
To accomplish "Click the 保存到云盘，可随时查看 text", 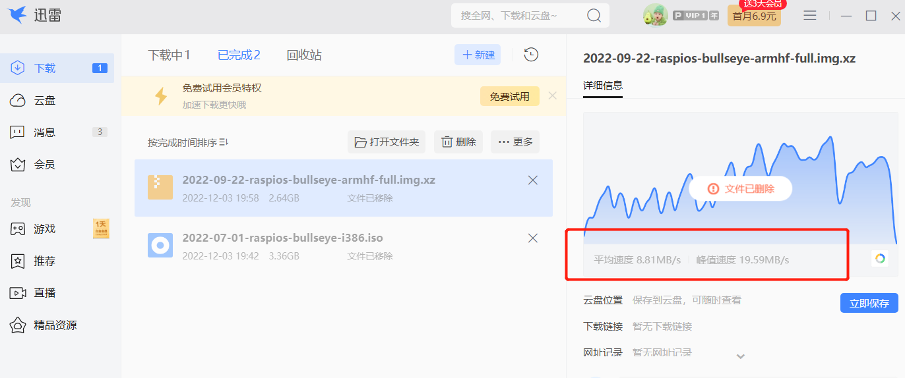I will coord(687,300).
